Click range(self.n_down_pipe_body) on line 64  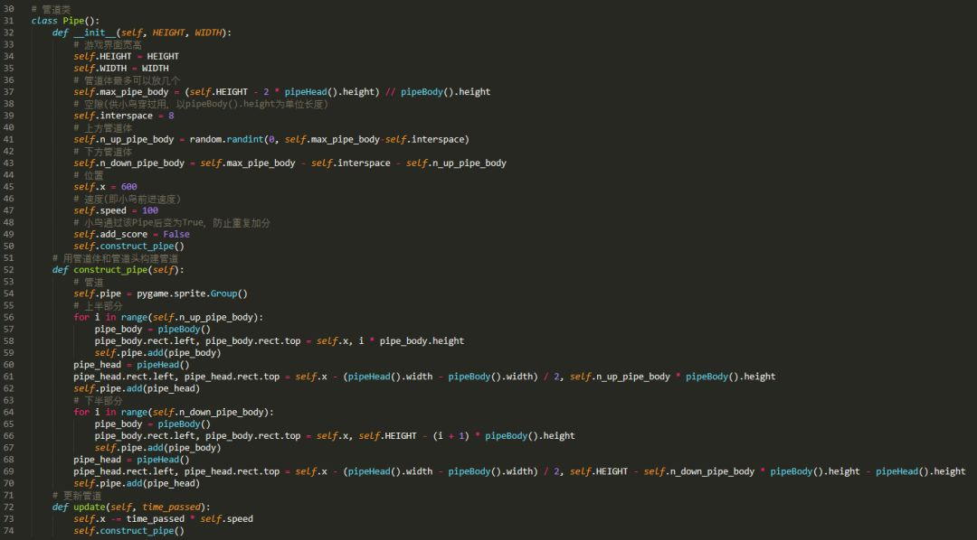197,412
